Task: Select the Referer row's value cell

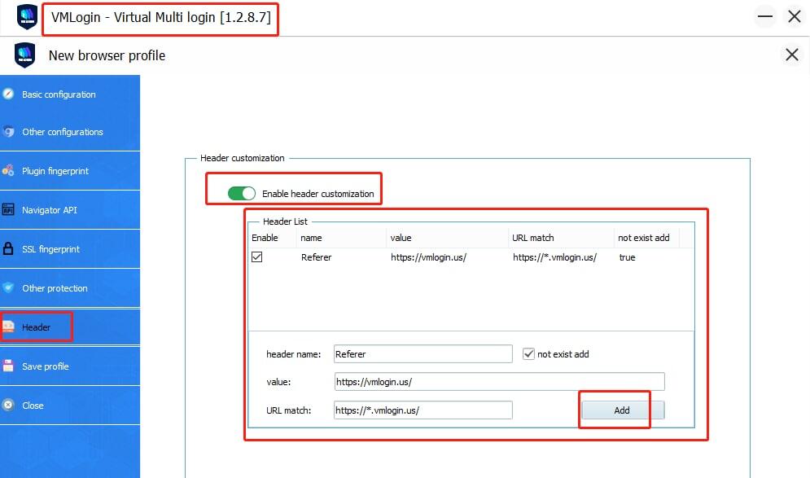Action: (x=428, y=257)
